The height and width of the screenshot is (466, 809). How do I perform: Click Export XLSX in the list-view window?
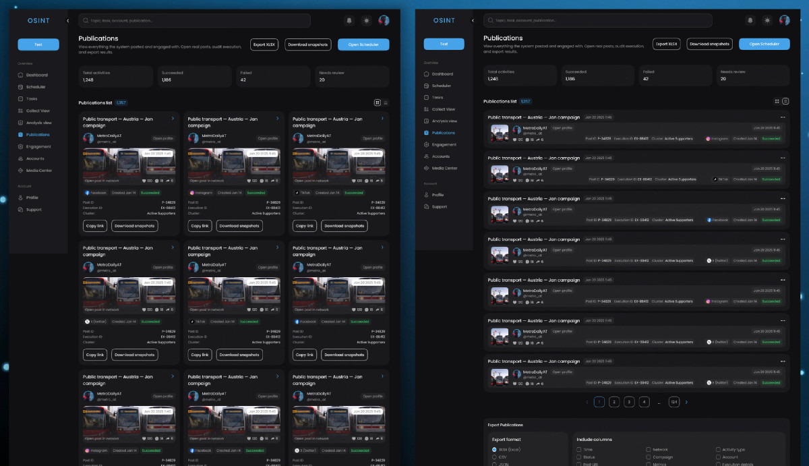(x=666, y=44)
